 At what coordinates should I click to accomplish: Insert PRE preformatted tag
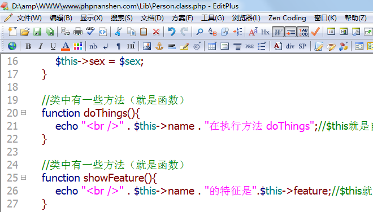point(250,46)
